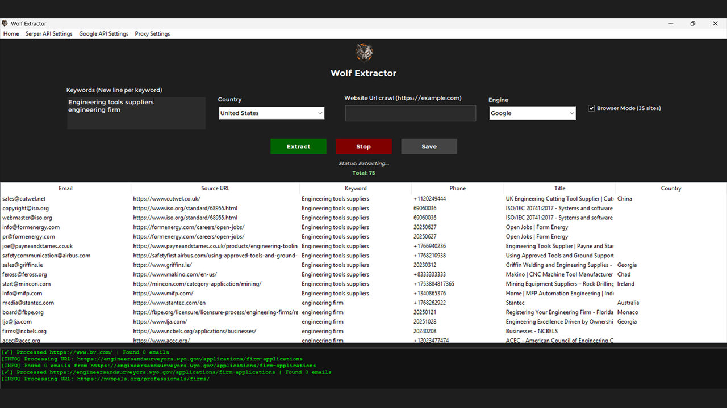Click the China country cell
Viewport: 727px width, 408px height.
(x=625, y=199)
